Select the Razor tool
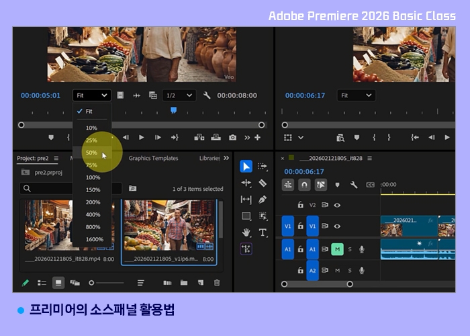The height and width of the screenshot is (336, 470). pyautogui.click(x=263, y=183)
